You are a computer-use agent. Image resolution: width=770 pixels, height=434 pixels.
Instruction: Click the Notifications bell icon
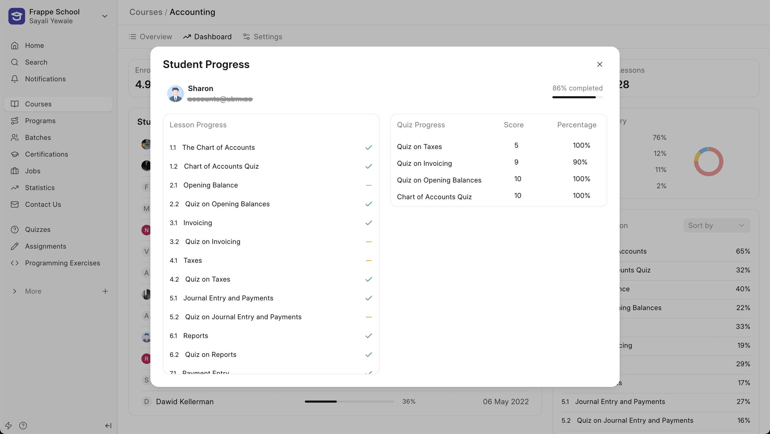pos(15,79)
